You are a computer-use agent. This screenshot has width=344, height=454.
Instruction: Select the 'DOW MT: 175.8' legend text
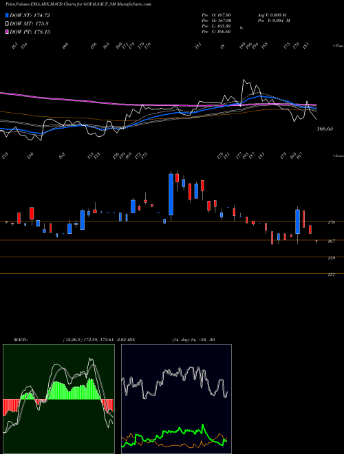click(29, 24)
